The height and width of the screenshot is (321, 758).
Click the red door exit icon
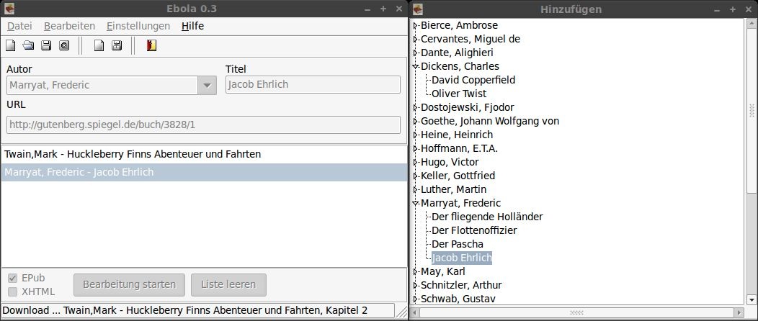pyautogui.click(x=151, y=46)
